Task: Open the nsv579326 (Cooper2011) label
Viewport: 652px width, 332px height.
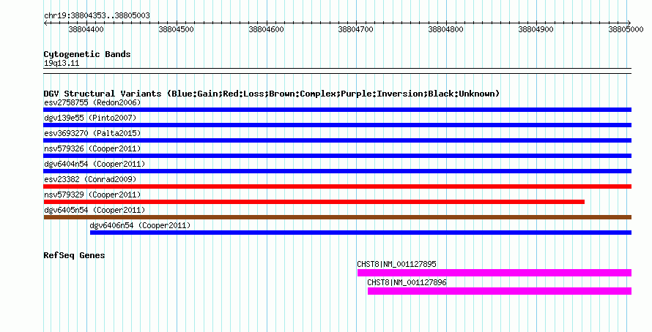Action: pyautogui.click(x=92, y=148)
